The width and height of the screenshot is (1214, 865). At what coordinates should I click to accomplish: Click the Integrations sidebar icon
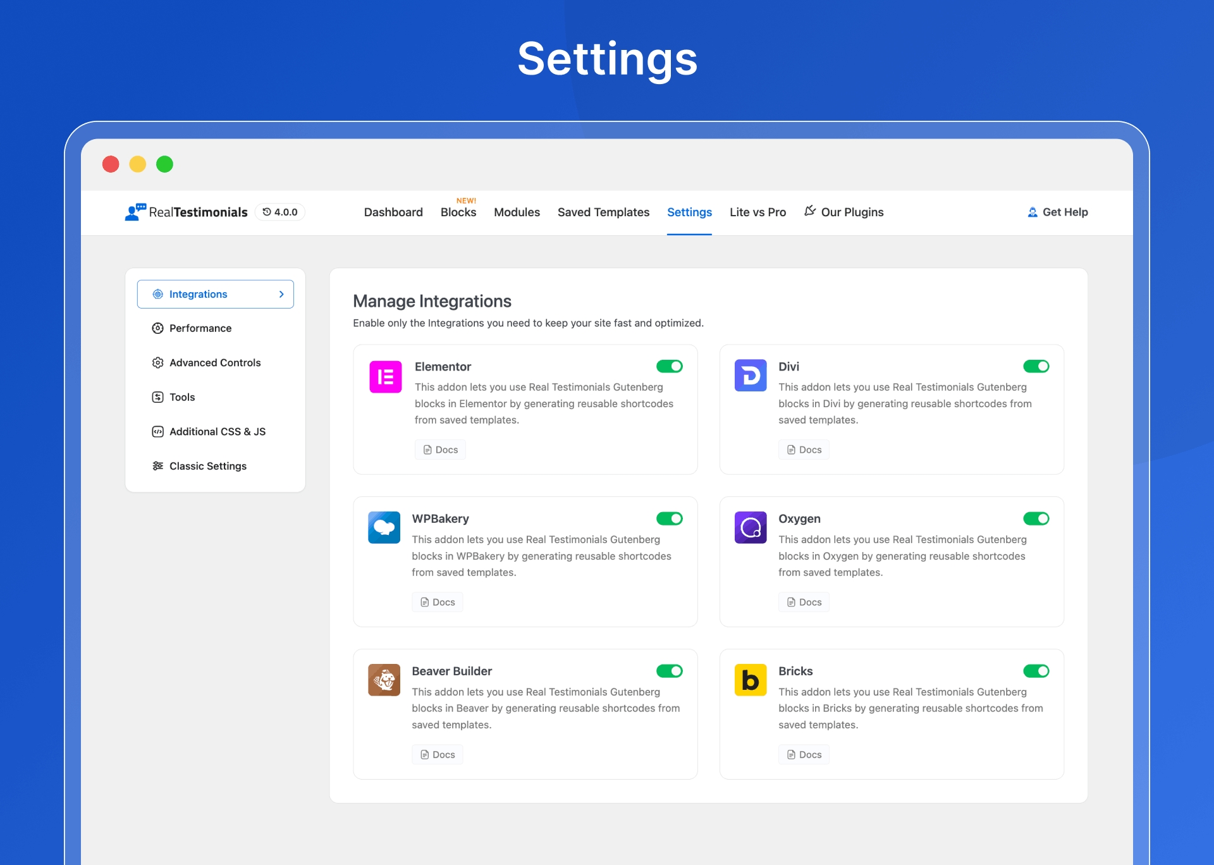158,294
